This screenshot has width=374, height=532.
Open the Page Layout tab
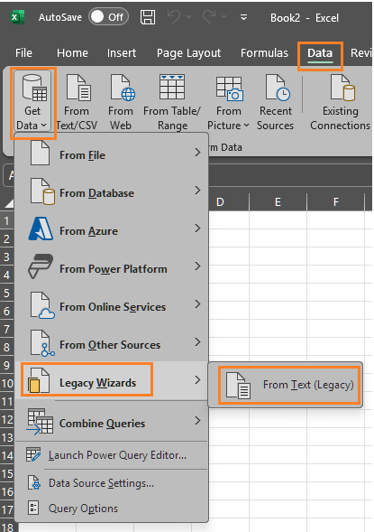tap(188, 53)
